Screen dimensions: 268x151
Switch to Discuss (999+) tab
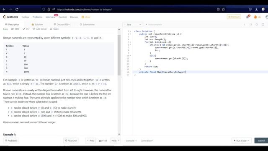pos(62,24)
